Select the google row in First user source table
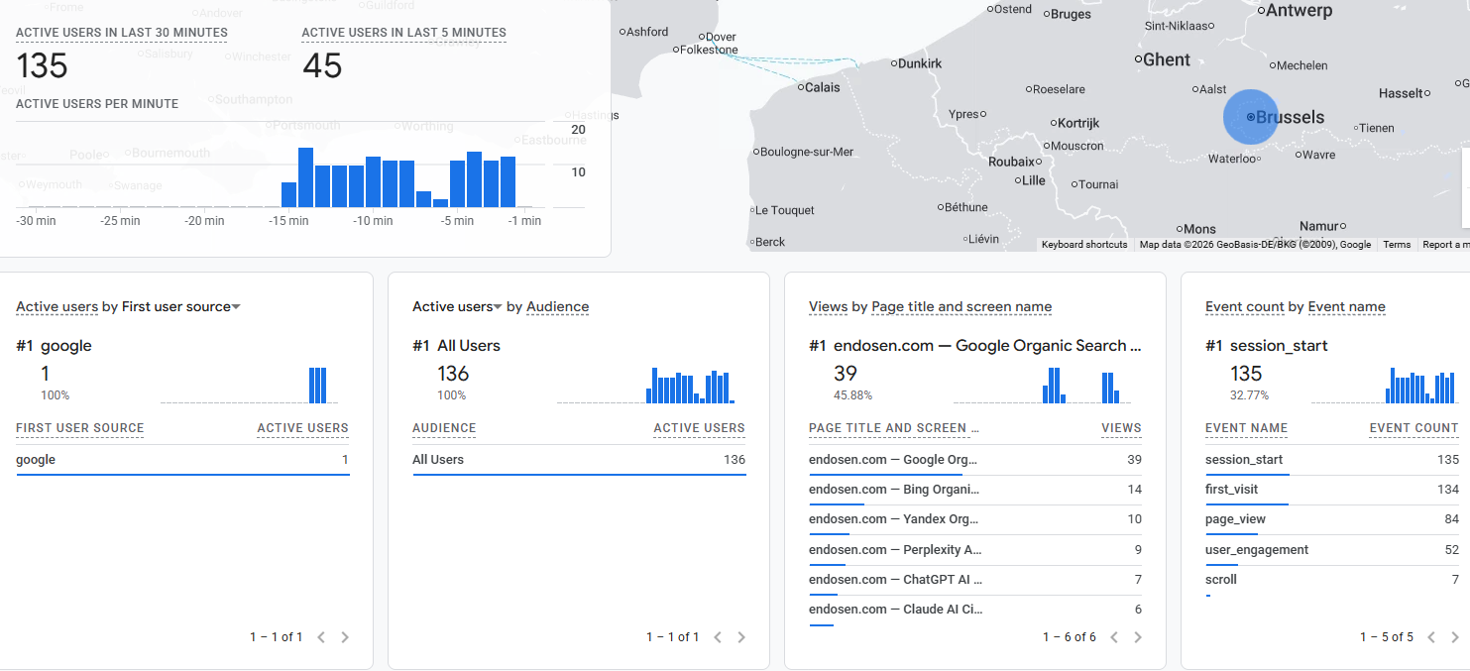Viewport: 1470px width, 671px height. pyautogui.click(x=182, y=460)
